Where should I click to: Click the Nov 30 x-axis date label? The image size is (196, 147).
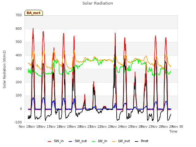point(178,126)
